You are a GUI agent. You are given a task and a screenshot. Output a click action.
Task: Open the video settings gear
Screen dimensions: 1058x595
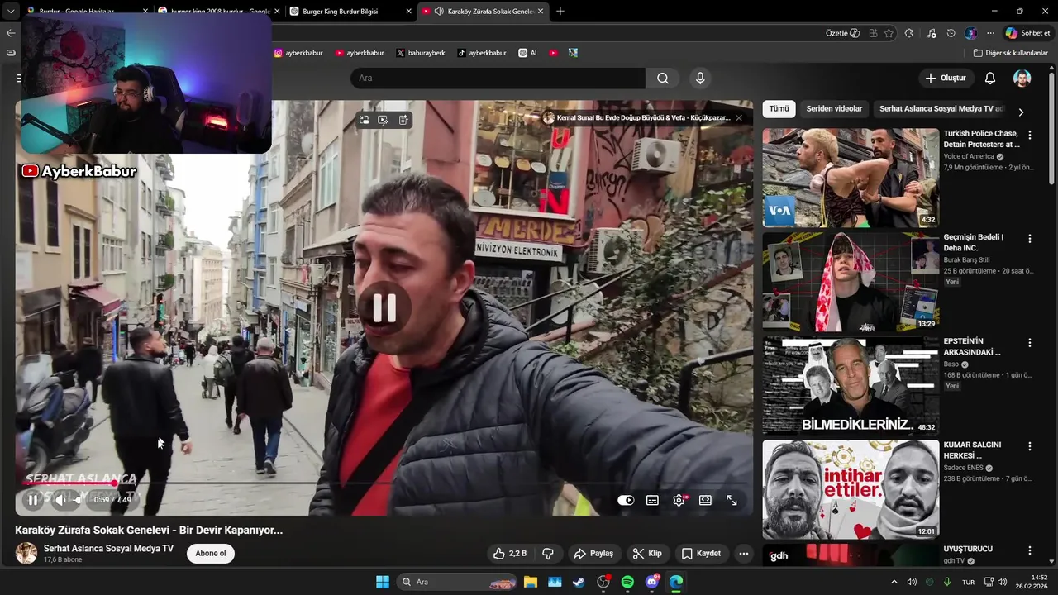[x=679, y=500]
